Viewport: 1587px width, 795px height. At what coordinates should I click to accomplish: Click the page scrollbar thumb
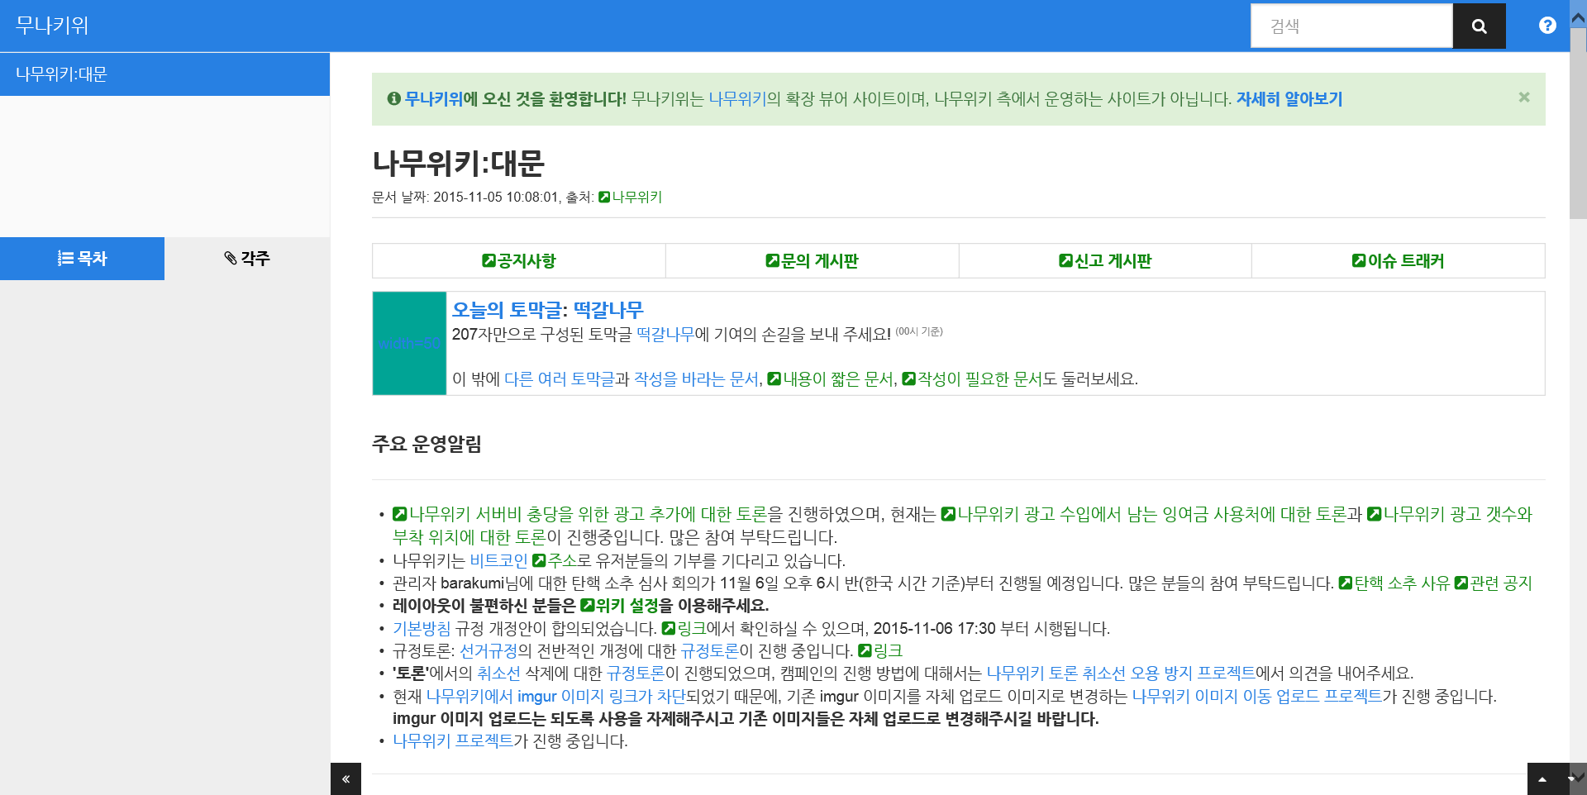click(1578, 124)
